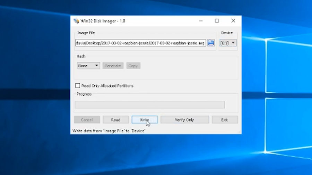Screen dimensions: 312x175
Task: Click the Exit button
Action: coord(225,120)
